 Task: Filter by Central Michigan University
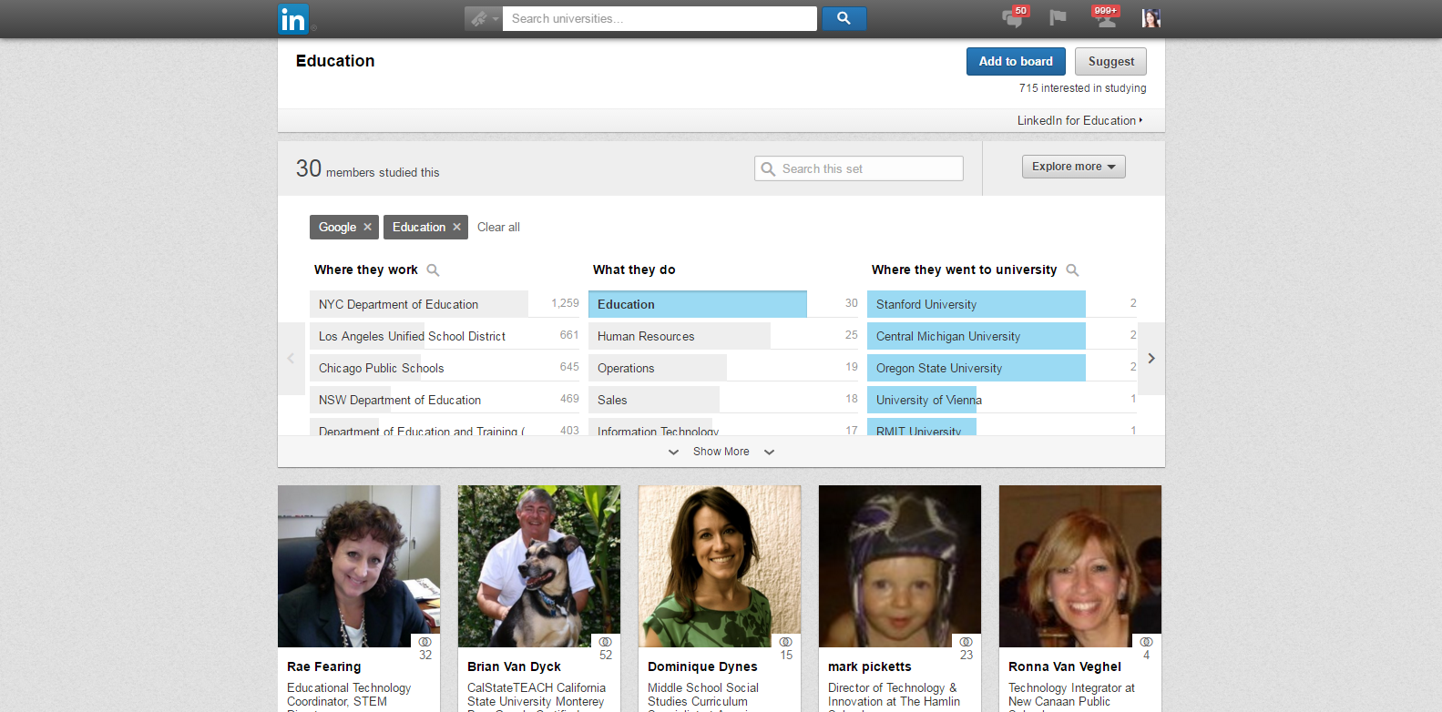click(1002, 336)
